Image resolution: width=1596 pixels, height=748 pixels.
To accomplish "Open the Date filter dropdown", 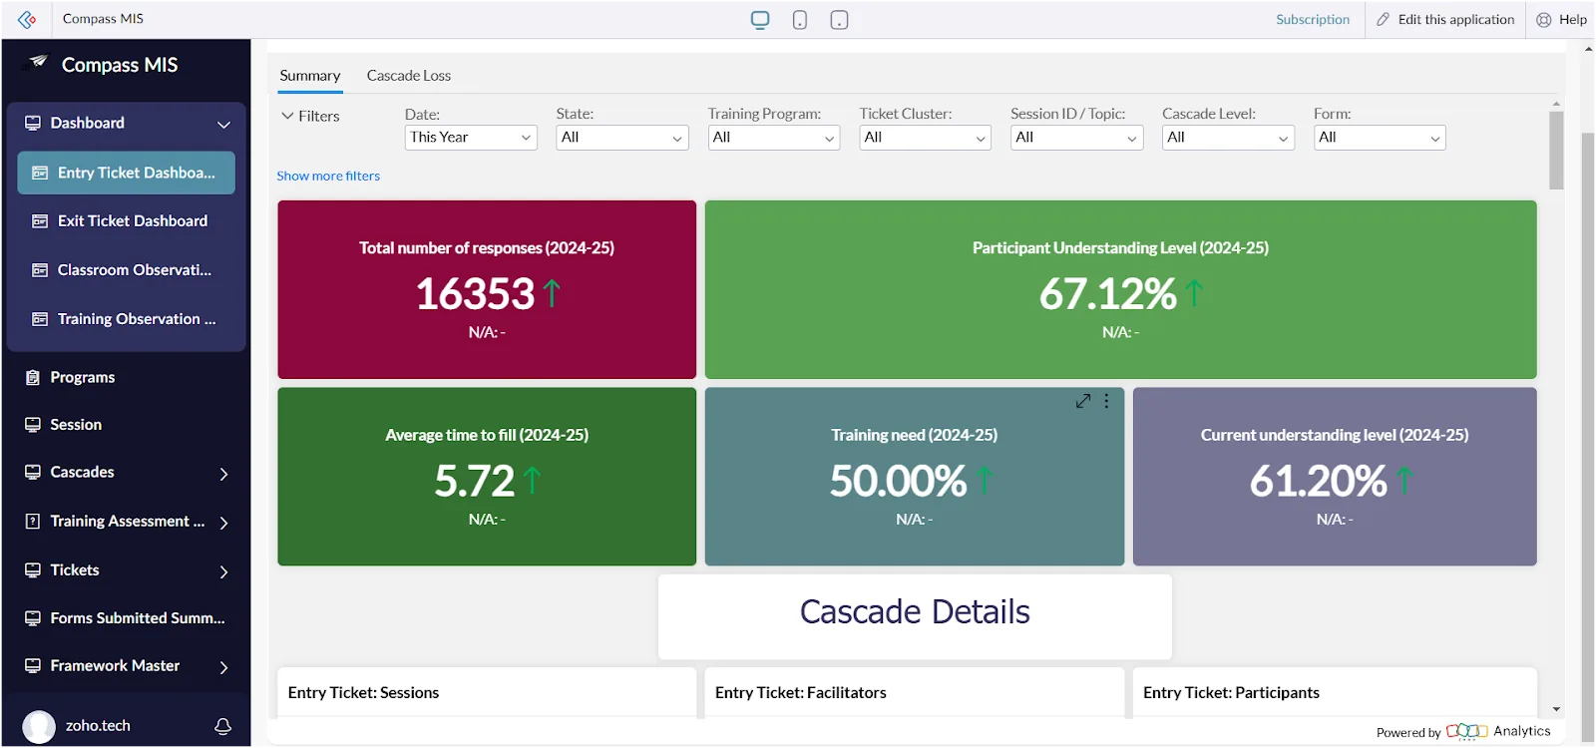I will point(471,138).
